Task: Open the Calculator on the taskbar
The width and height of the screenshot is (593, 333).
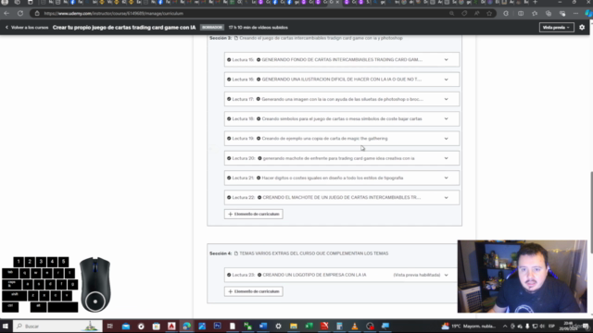Action: click(339, 327)
